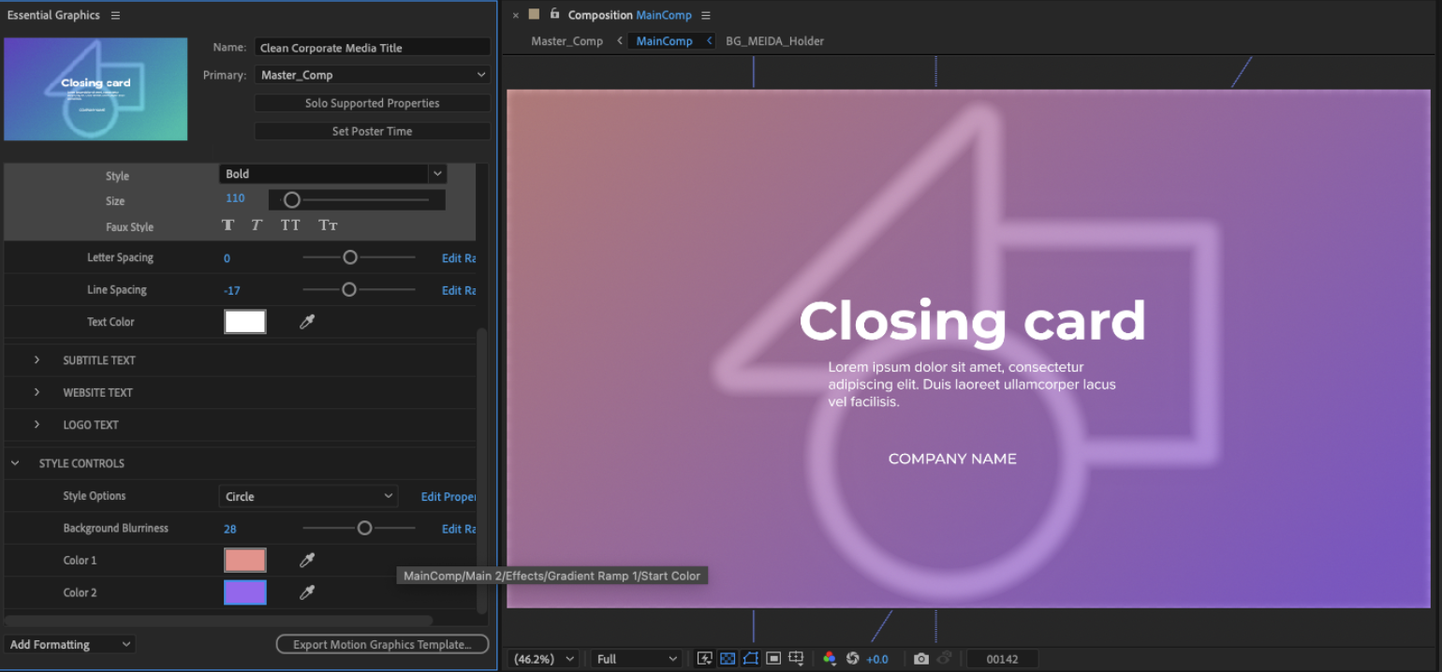Click the Reset Exposure aperture icon
Image resolution: width=1442 pixels, height=672 pixels.
coord(852,659)
